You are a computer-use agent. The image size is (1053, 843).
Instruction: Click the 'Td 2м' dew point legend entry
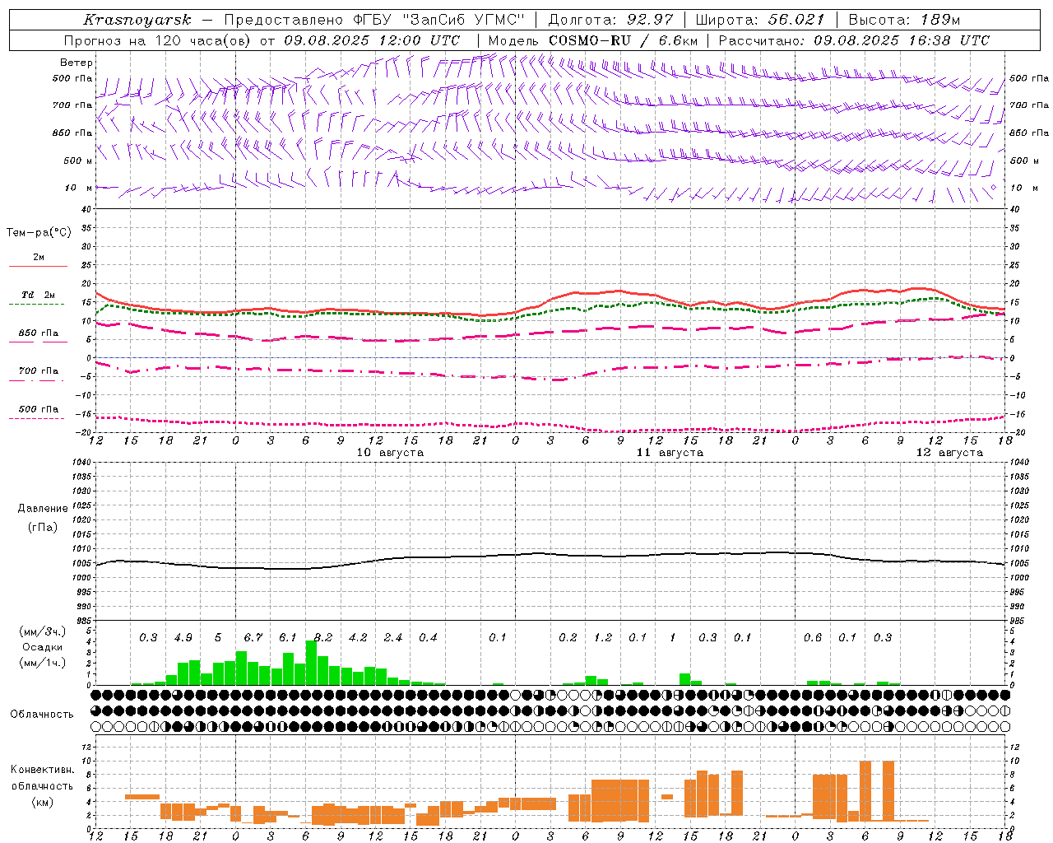point(39,295)
